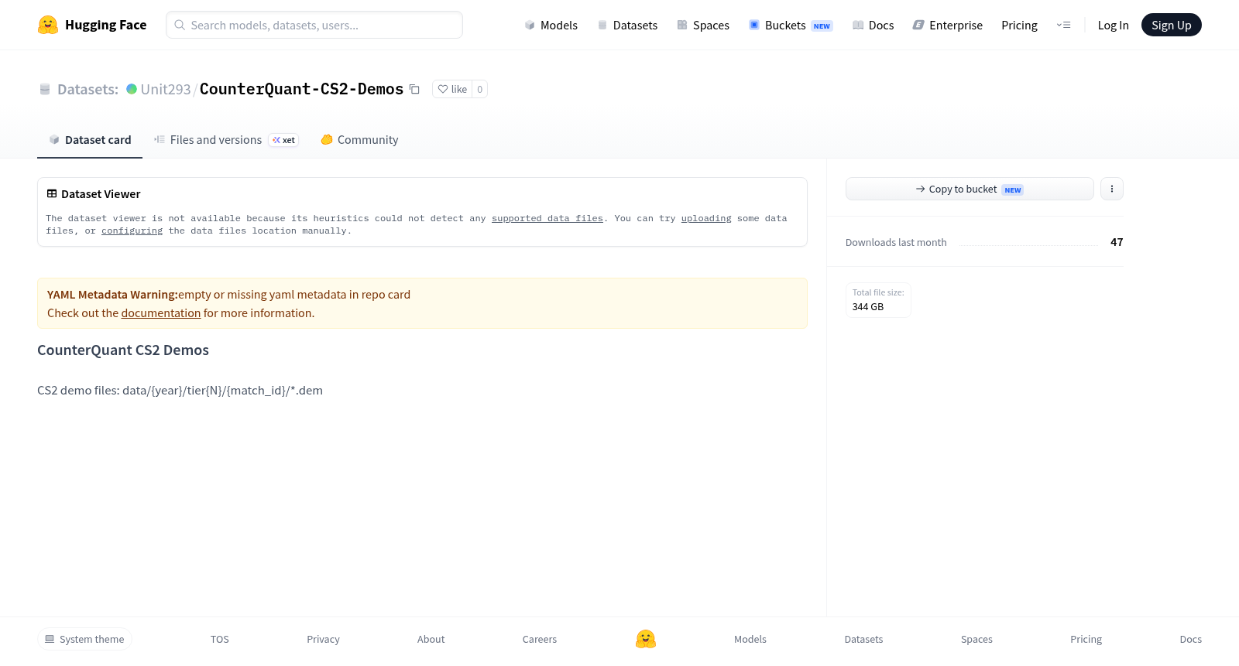Open the three-dot more options menu
Screen dimensions: 1239x666
pyautogui.click(x=1112, y=189)
